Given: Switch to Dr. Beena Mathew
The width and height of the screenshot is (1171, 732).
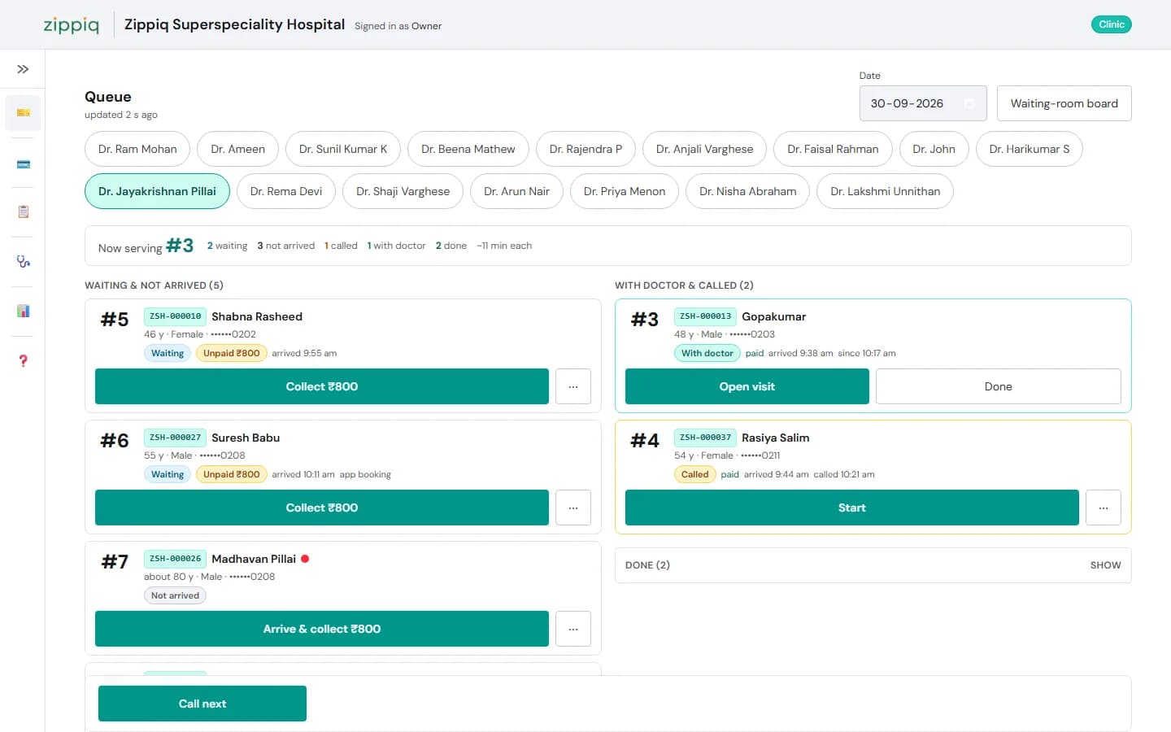Looking at the screenshot, I should 468,149.
